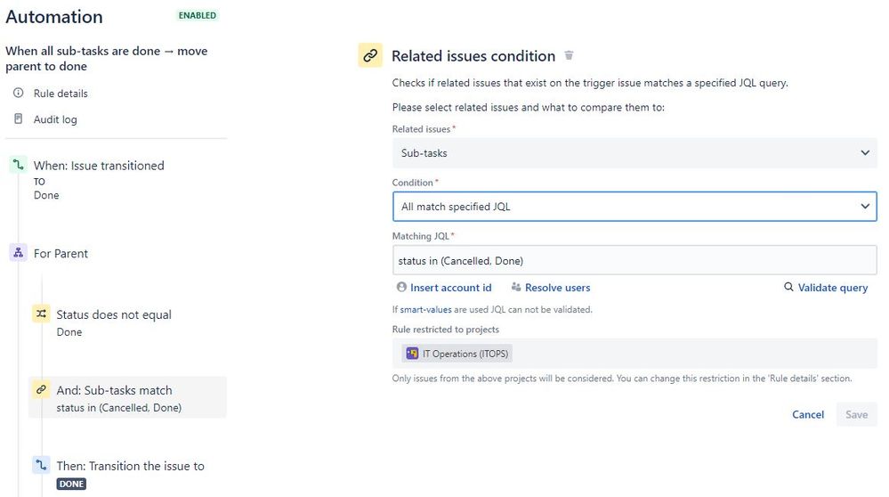Select the For Parent branch icon
The height and width of the screenshot is (497, 889).
click(18, 253)
